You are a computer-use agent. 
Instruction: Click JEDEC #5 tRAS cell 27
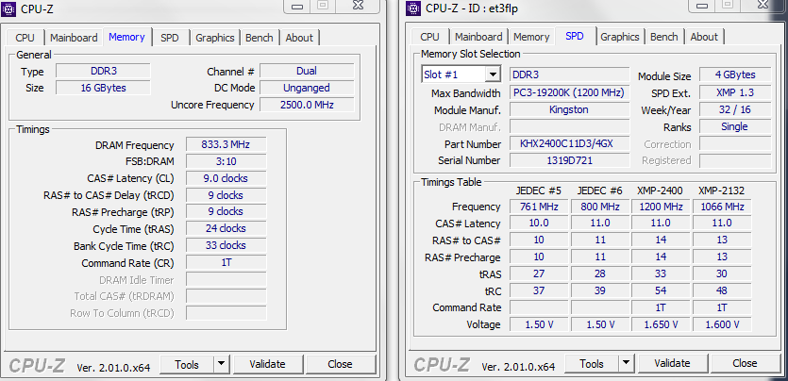539,273
